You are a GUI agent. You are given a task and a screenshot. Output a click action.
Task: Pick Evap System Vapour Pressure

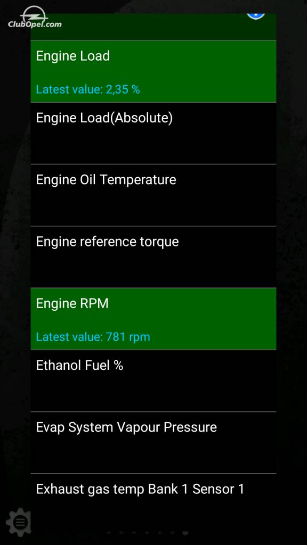tap(153, 443)
